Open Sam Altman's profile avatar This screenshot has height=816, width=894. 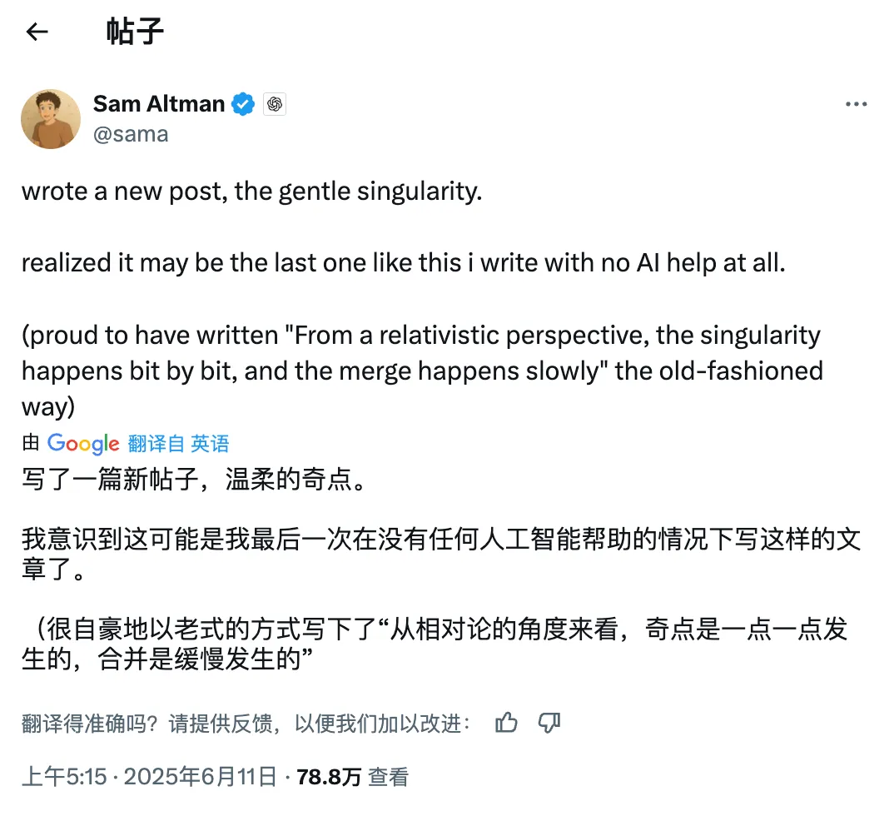click(51, 119)
